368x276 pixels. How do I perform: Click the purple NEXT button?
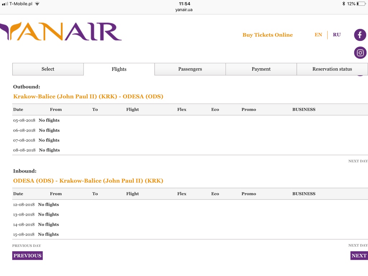(359, 256)
